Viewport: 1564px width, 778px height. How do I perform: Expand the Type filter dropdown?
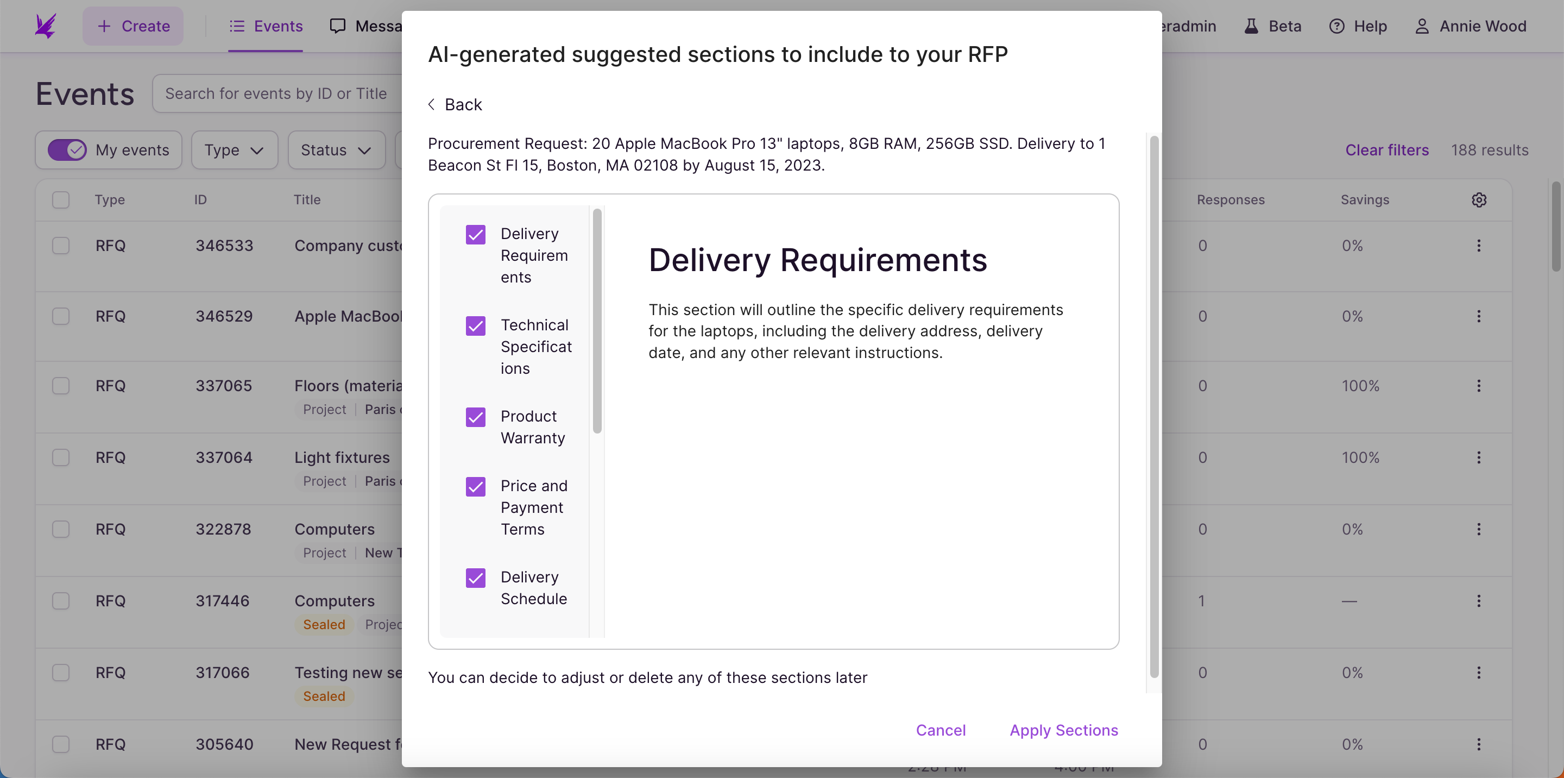pos(235,150)
